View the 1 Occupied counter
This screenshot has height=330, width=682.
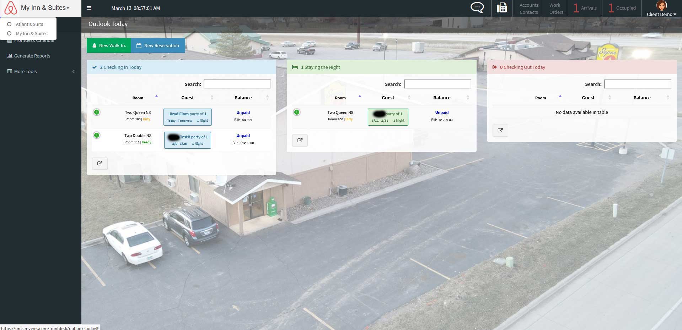point(622,8)
